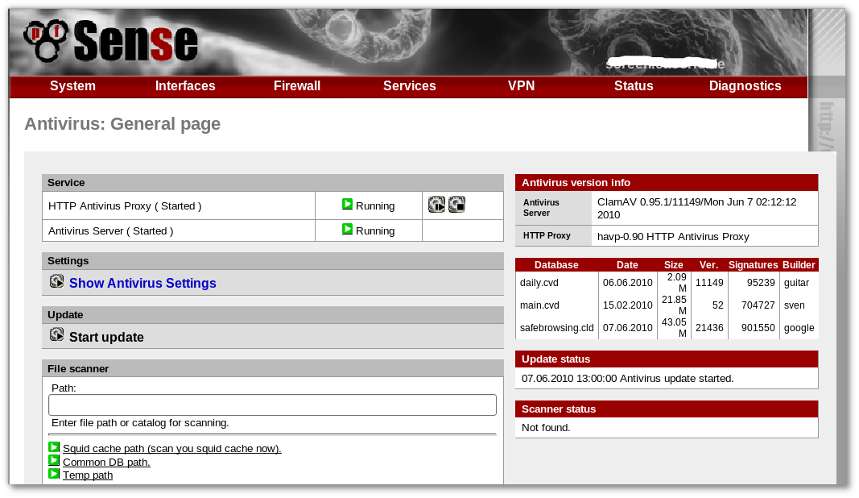Open the Diagnostics menu
859x498 pixels.
pos(745,86)
